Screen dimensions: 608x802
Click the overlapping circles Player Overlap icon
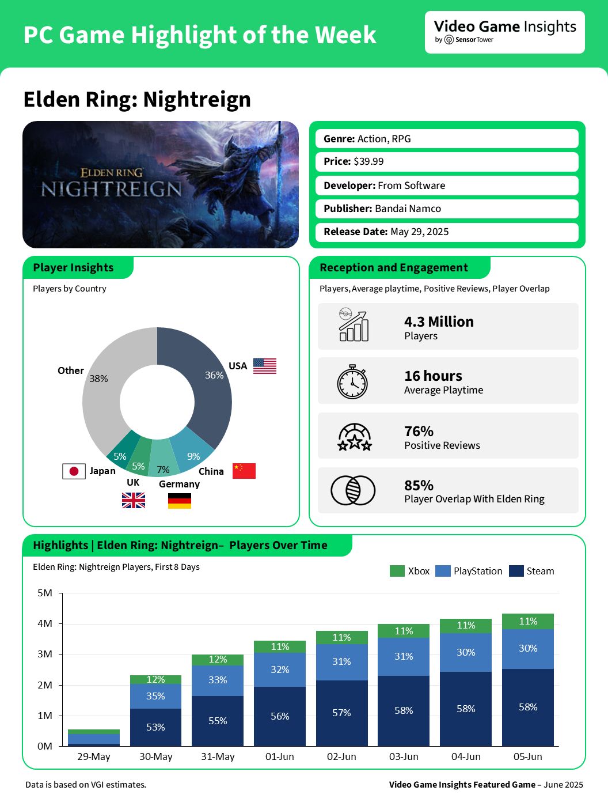pyautogui.click(x=353, y=490)
